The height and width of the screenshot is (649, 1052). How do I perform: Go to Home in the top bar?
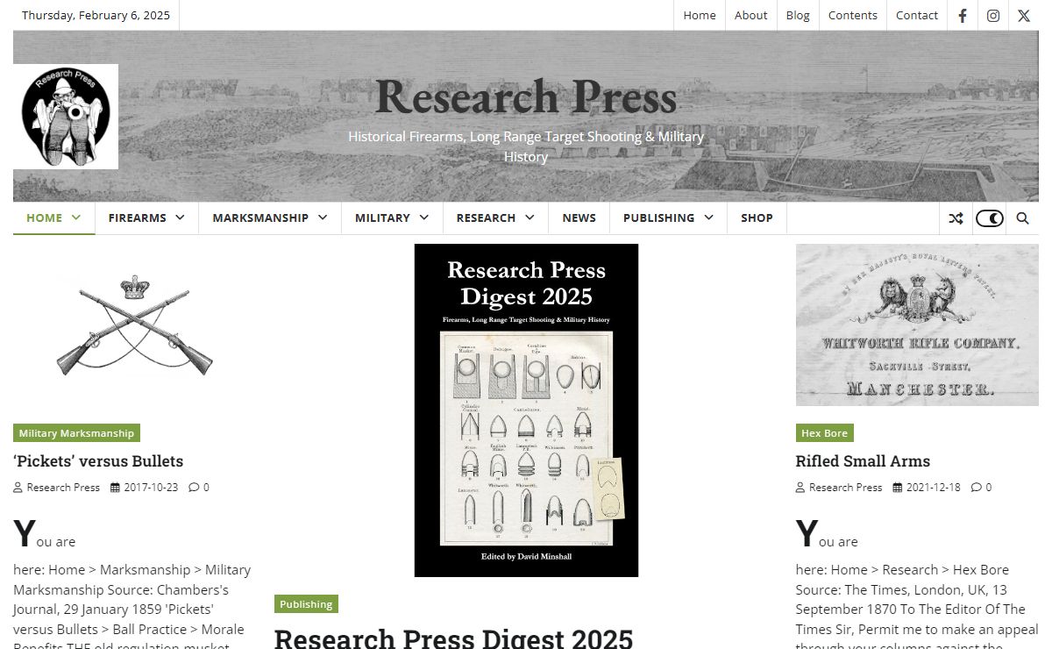pos(700,15)
